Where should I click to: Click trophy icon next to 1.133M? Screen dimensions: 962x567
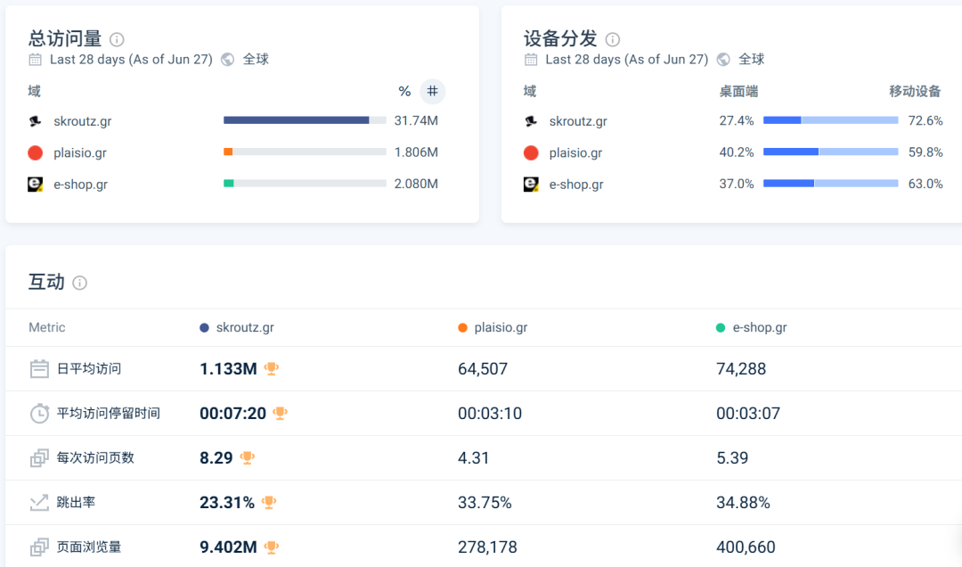point(271,368)
